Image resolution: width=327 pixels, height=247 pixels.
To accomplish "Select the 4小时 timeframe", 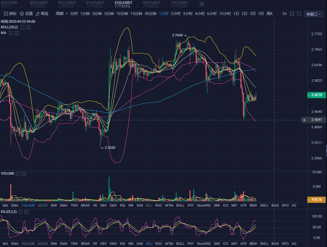I will tap(200, 14).
